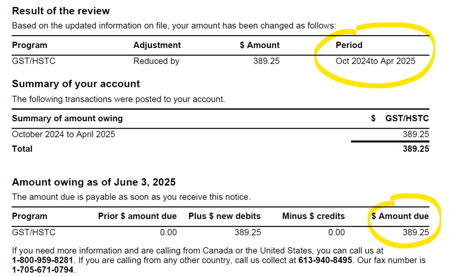Select the "October 2024 to April 2025" row
Viewport: 449px width, 276px height.
pos(64,134)
